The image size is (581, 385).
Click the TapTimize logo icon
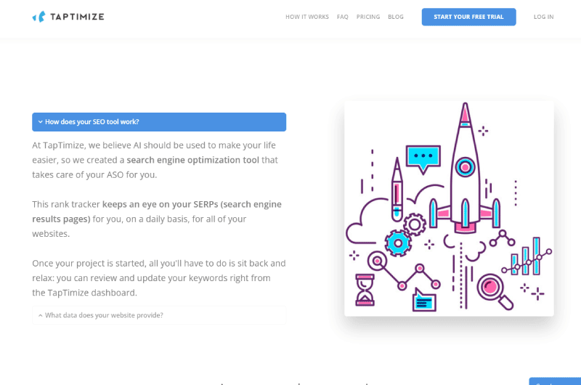pyautogui.click(x=39, y=17)
